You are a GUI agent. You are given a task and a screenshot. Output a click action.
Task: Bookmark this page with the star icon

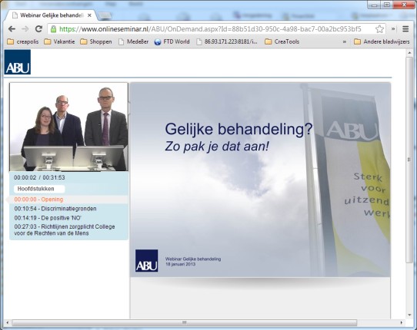(379, 29)
